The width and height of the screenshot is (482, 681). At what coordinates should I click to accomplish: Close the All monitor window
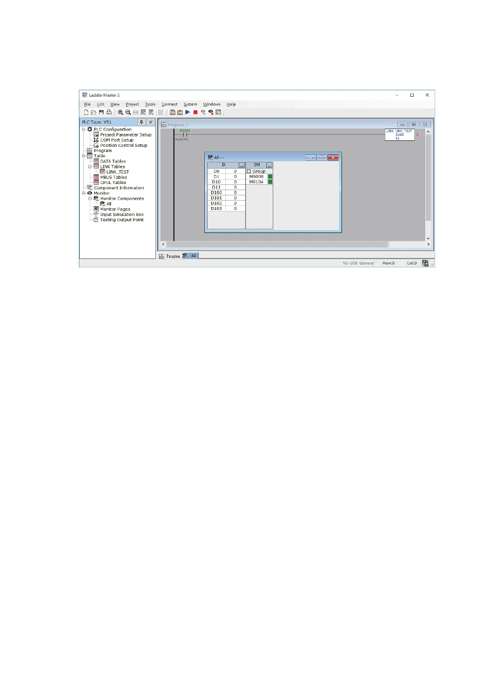click(333, 157)
